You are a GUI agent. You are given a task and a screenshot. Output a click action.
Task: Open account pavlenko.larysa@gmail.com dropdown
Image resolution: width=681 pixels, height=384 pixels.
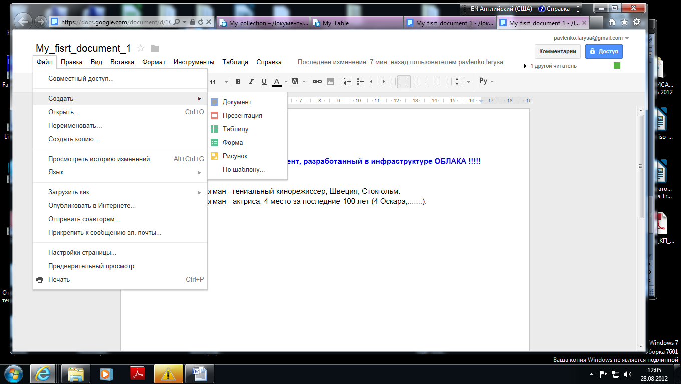coord(591,38)
